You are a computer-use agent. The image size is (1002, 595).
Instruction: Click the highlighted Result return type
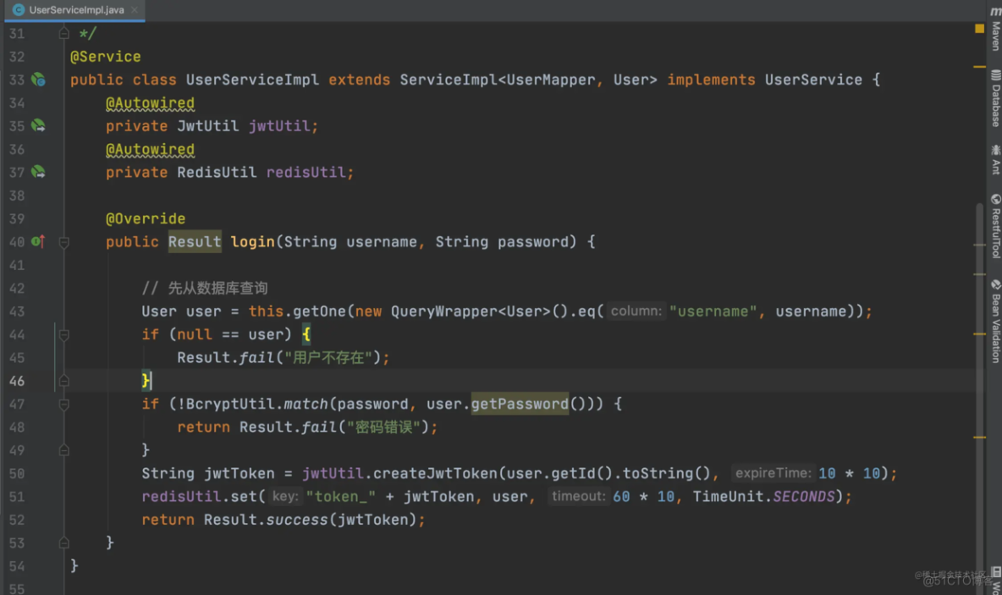(194, 242)
